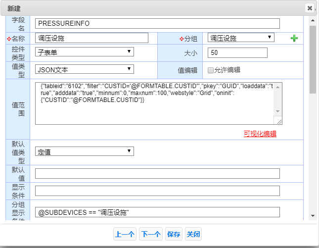Close the 新建 dialog with X icon
The height and width of the screenshot is (248, 319).
tap(310, 8)
